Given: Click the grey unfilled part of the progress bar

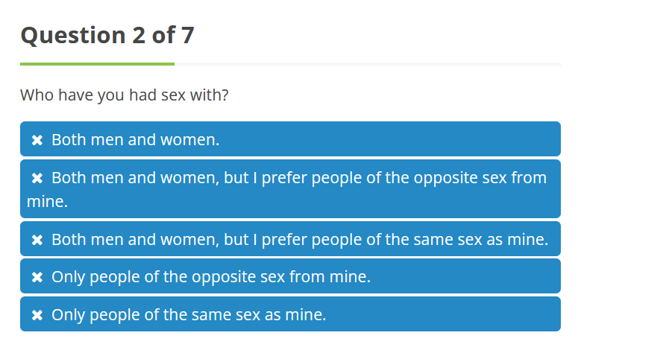Looking at the screenshot, I should point(368,64).
